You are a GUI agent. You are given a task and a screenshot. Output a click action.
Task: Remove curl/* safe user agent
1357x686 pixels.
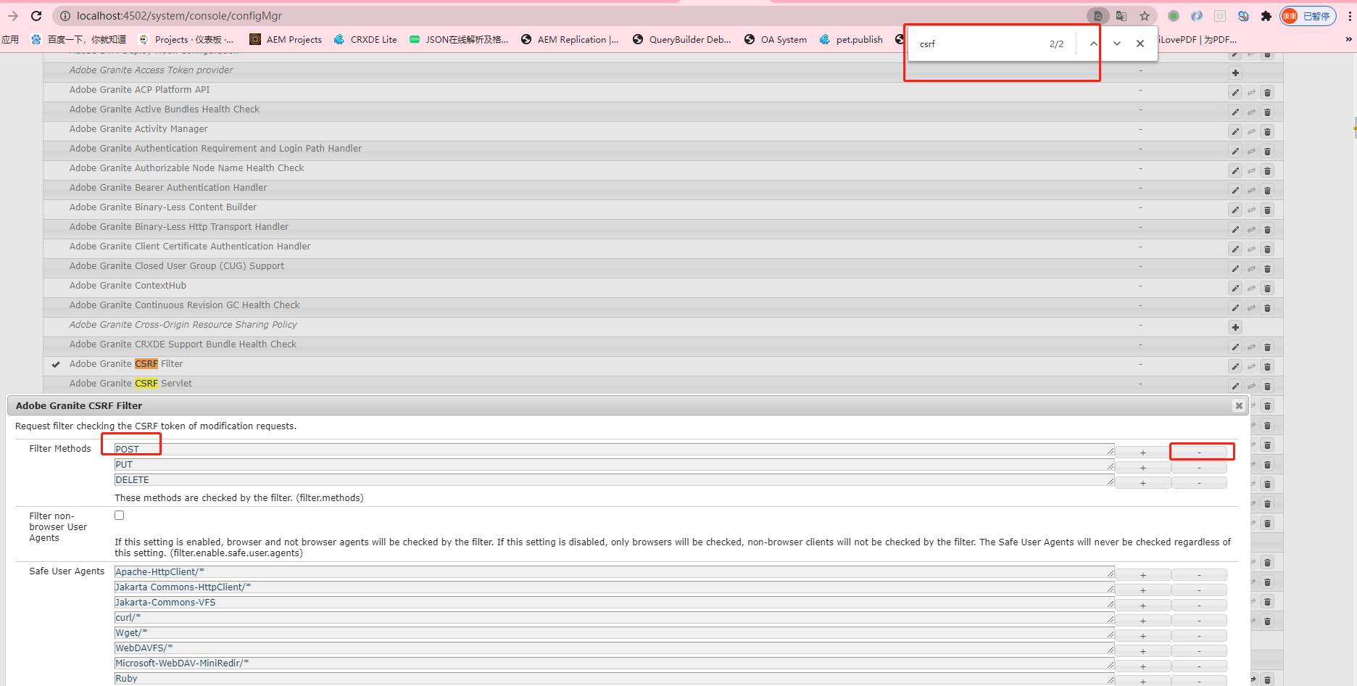tap(1199, 621)
